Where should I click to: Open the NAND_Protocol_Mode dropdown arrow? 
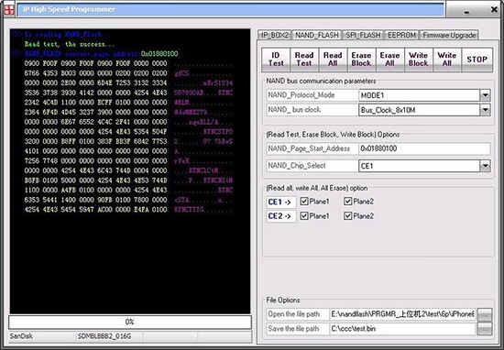click(485, 95)
